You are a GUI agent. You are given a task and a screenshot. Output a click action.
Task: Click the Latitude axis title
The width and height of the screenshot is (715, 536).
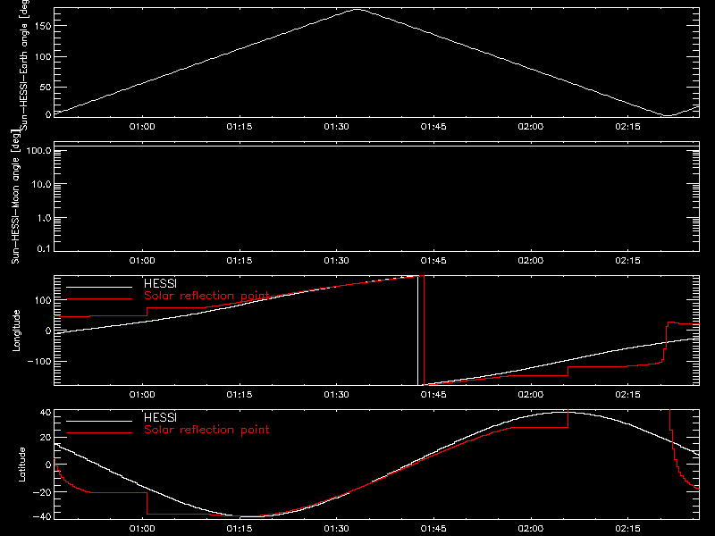point(21,465)
